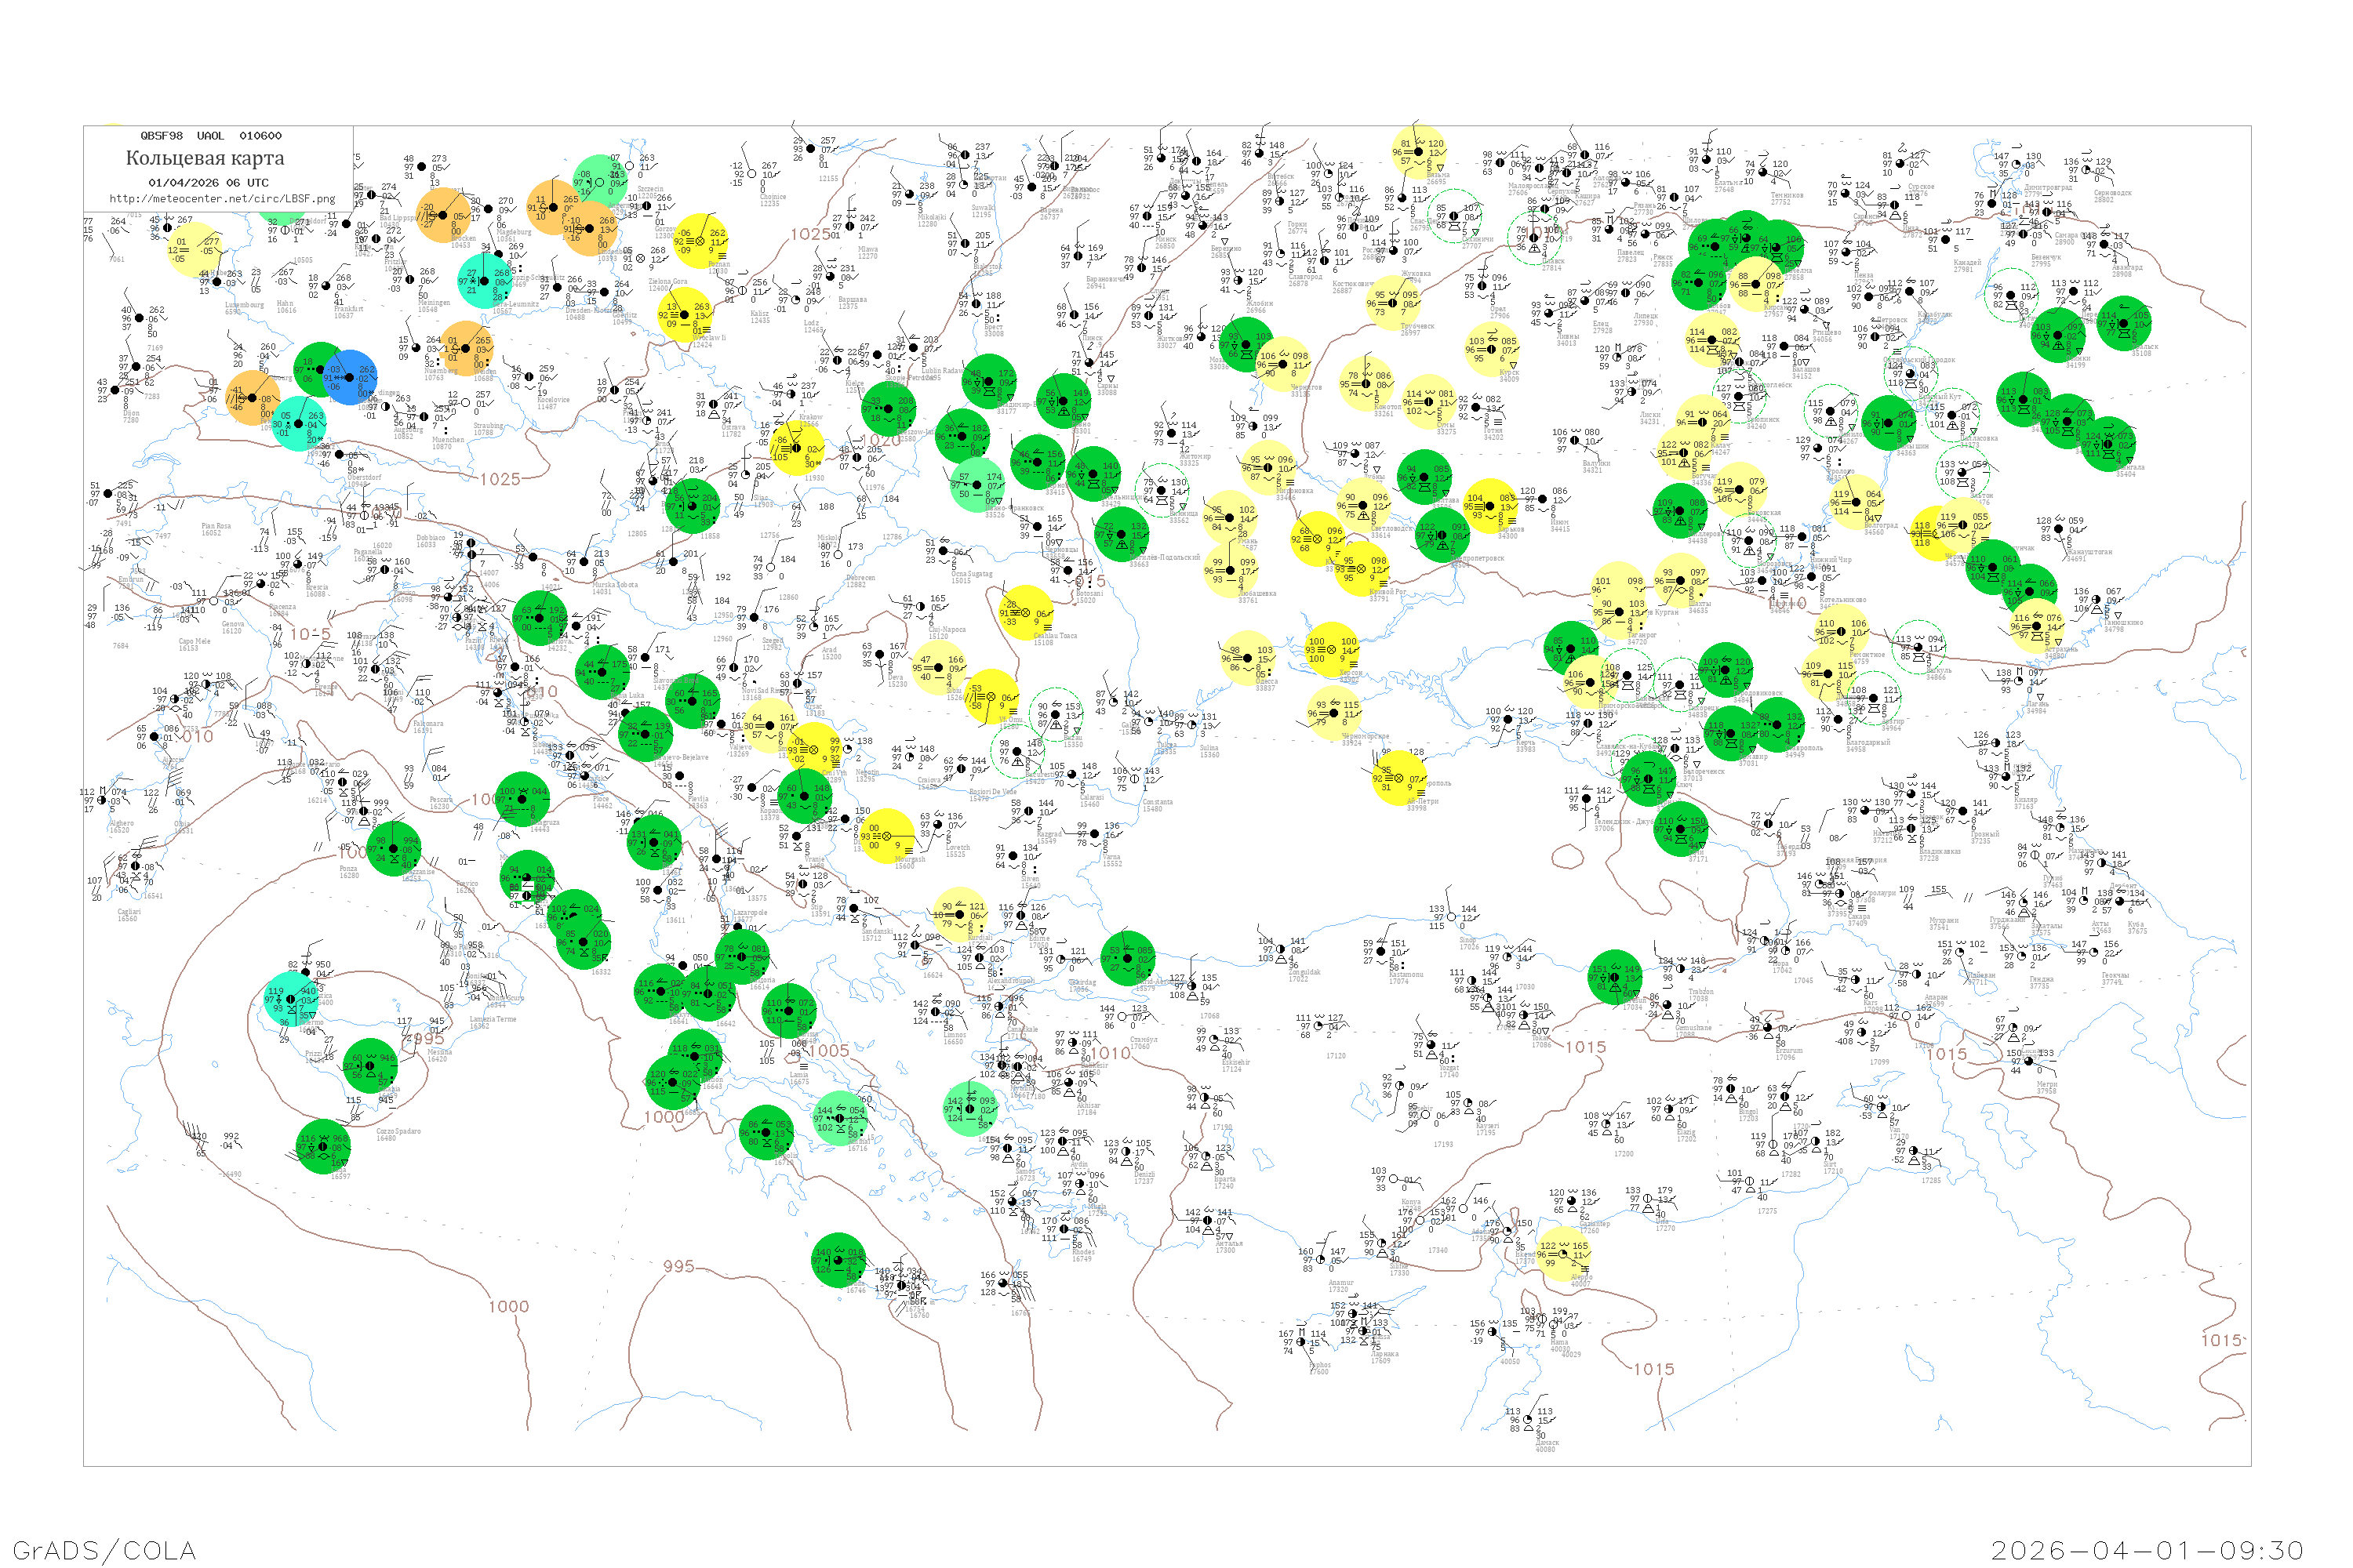Click the orange Weiden station circle
Image resolution: width=2353 pixels, height=1568 pixels.
(x=466, y=347)
